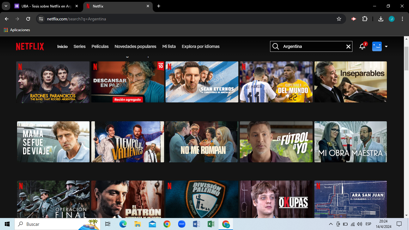Switch the ESP input language
The height and width of the screenshot is (230, 409).
[368, 224]
